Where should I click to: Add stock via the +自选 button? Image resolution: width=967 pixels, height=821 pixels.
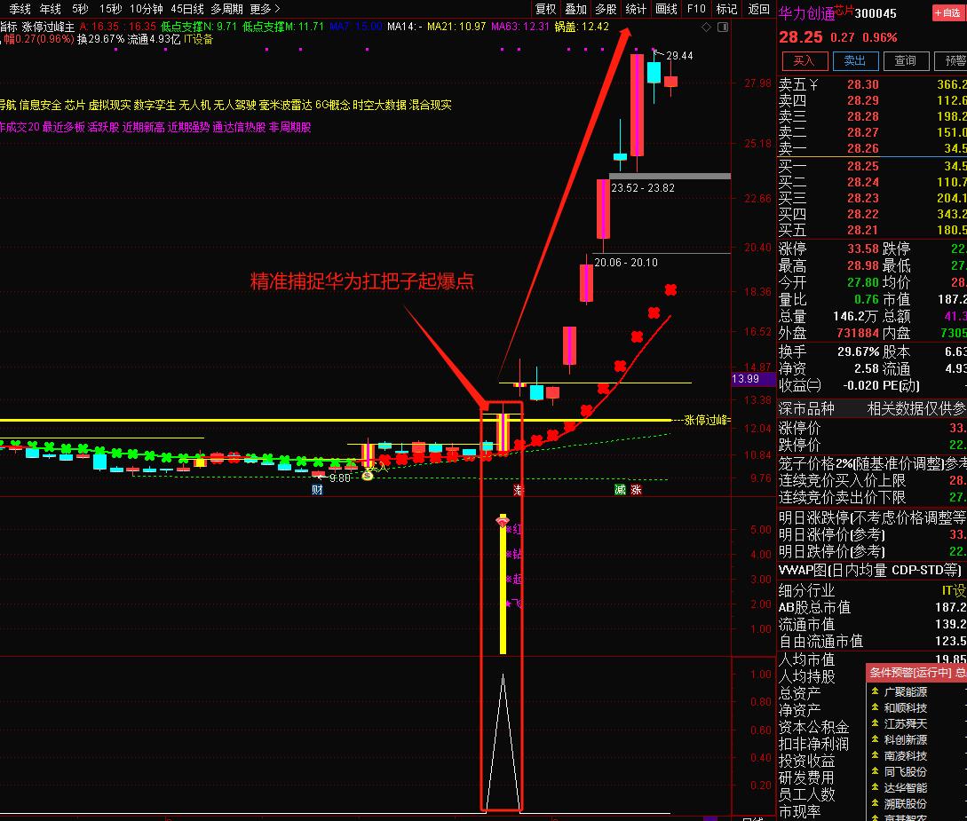coord(947,13)
